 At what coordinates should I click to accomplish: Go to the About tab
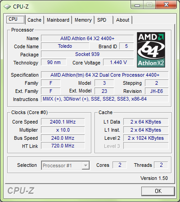pos(123,20)
